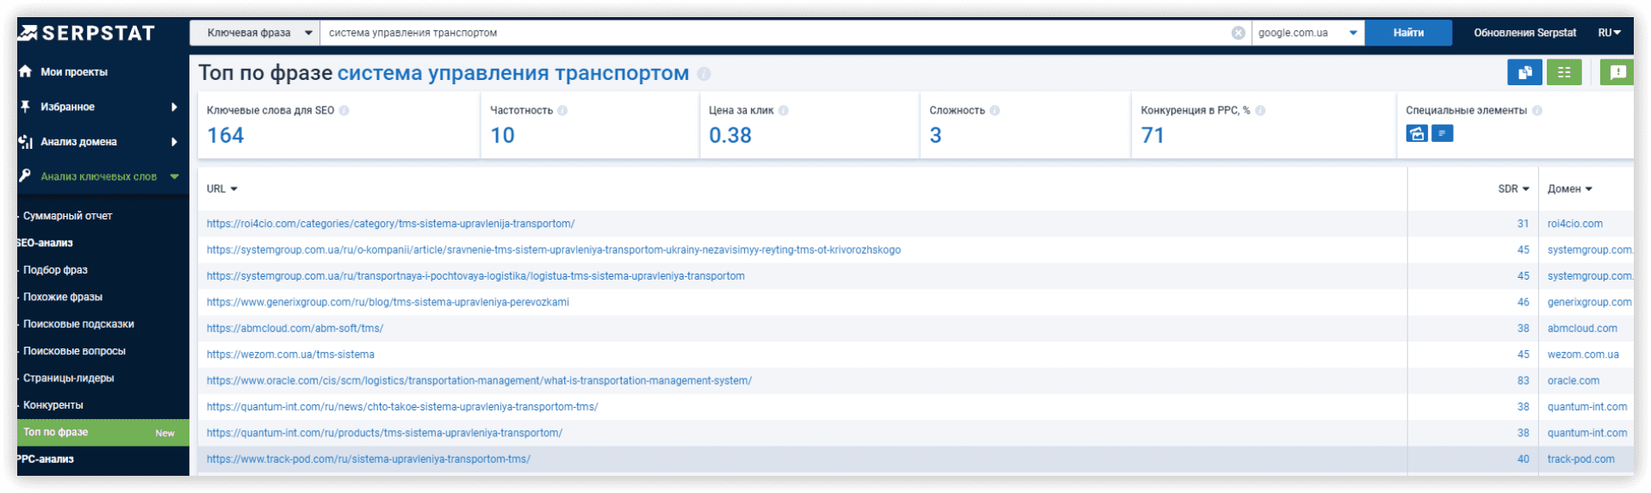Click the roi4cio.com domain link
Screen dimensions: 1651x493
tap(1574, 224)
